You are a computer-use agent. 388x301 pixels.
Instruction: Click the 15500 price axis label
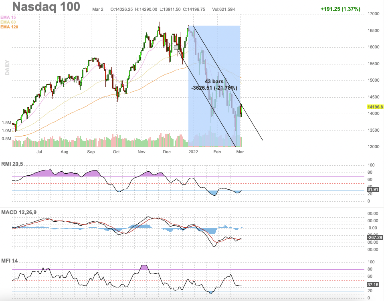[x=374, y=64]
